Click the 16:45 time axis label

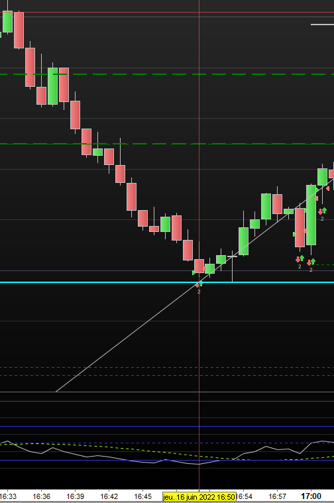tap(142, 496)
